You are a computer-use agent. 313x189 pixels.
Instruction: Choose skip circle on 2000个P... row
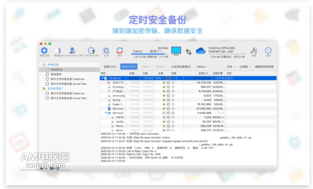pos(169,82)
